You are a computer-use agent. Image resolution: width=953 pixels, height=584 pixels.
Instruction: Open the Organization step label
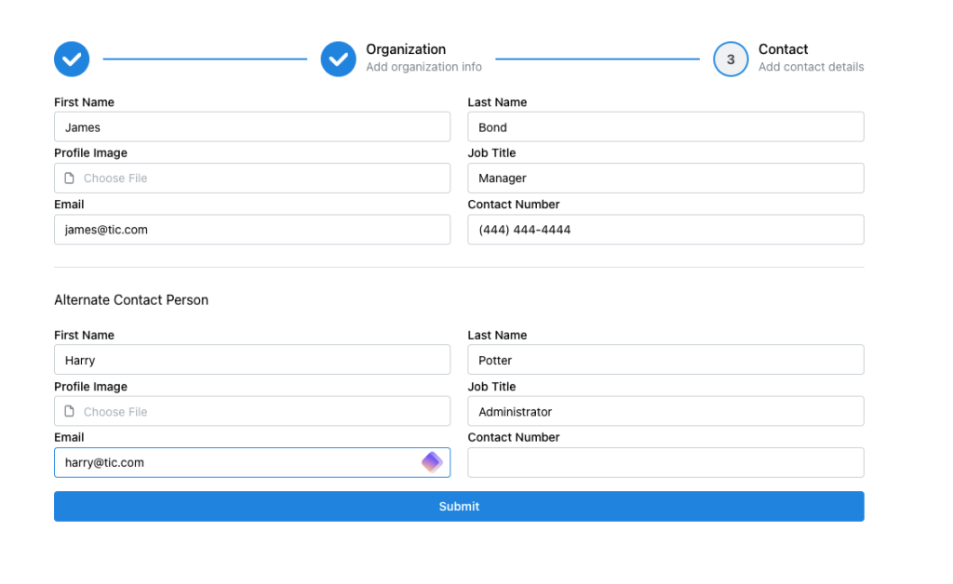pos(406,49)
